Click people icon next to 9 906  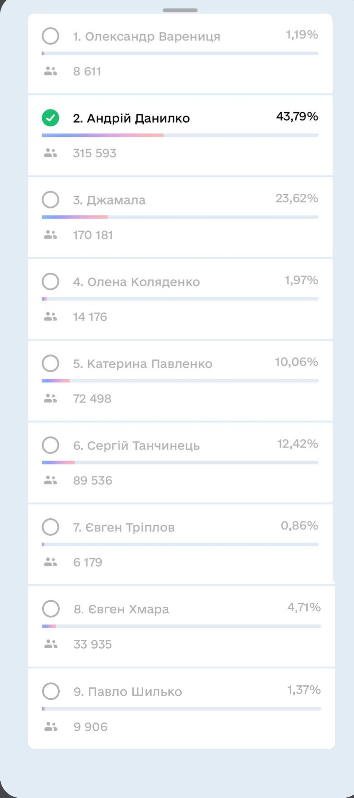pos(51,726)
